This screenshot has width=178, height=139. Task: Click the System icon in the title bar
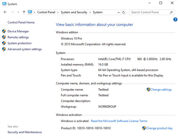4,4
